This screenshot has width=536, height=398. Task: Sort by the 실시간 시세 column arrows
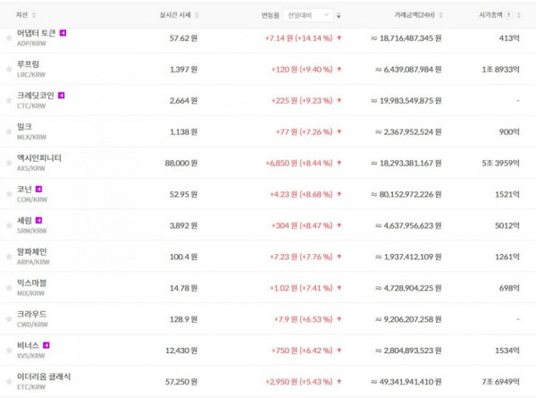(x=197, y=15)
